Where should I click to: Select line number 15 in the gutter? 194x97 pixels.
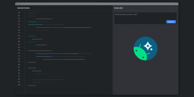tap(19, 27)
